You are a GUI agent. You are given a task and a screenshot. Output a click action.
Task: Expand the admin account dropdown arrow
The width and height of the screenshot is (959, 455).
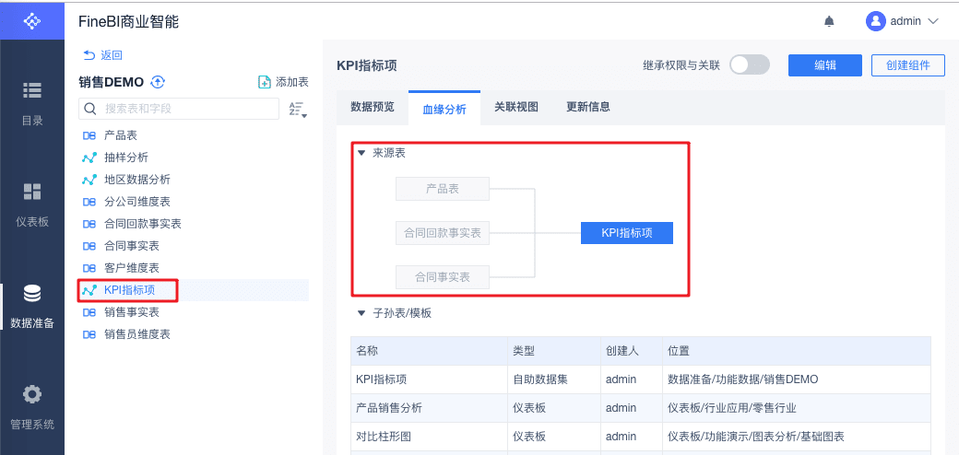pyautogui.click(x=932, y=21)
